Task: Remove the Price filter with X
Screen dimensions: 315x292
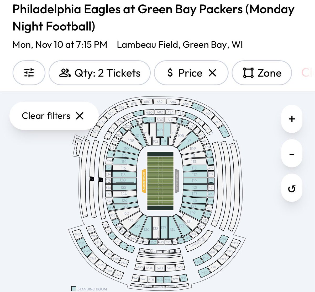Action: click(x=212, y=73)
